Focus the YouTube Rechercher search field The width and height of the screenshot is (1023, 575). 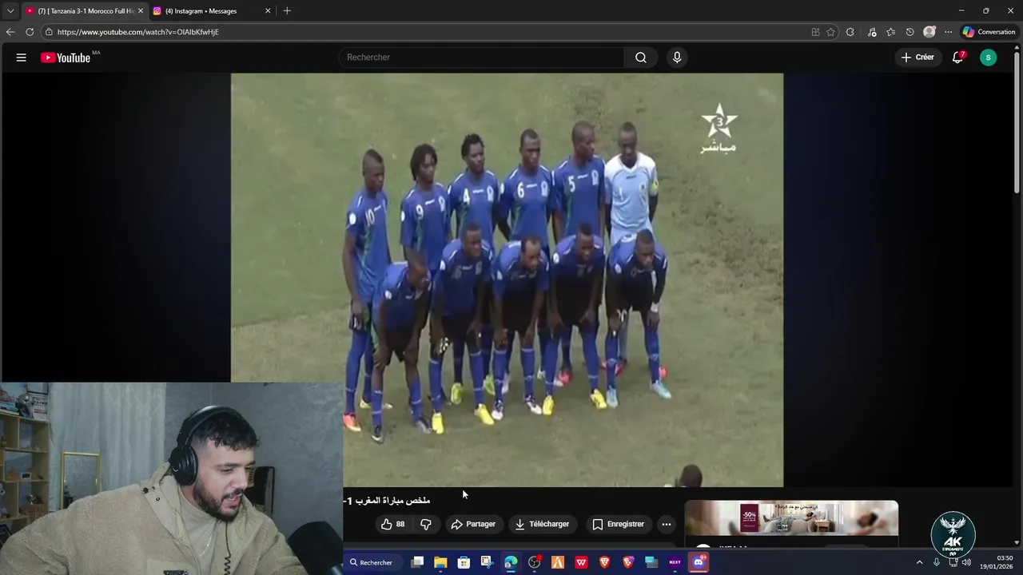[x=481, y=57]
